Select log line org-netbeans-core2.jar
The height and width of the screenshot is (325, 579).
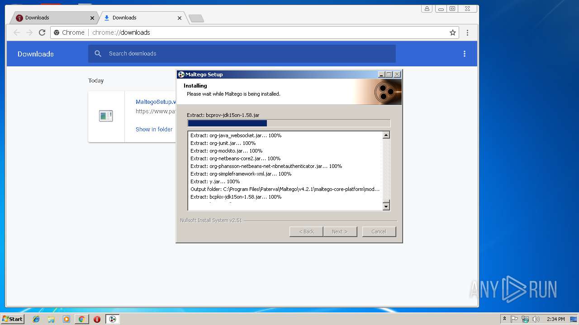235,158
